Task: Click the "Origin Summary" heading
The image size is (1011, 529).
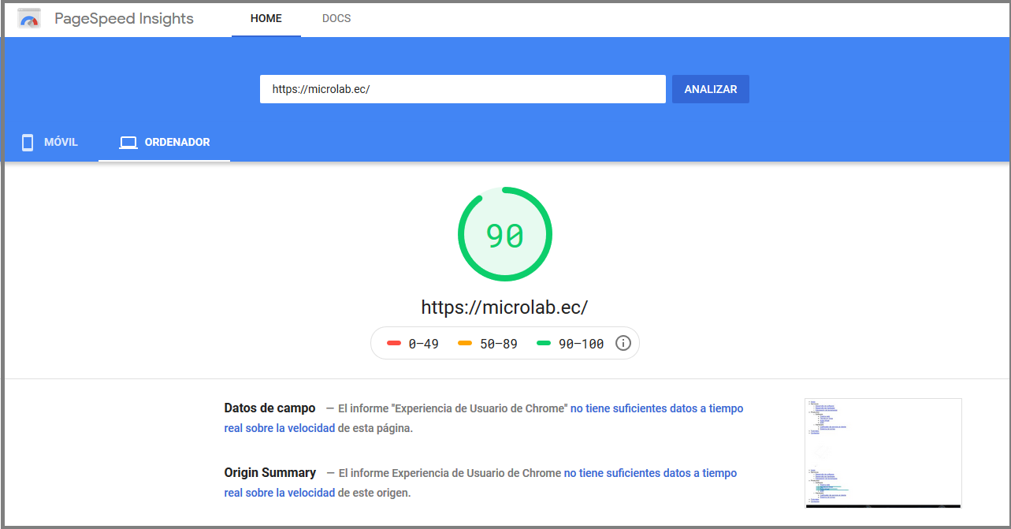Action: pos(270,473)
